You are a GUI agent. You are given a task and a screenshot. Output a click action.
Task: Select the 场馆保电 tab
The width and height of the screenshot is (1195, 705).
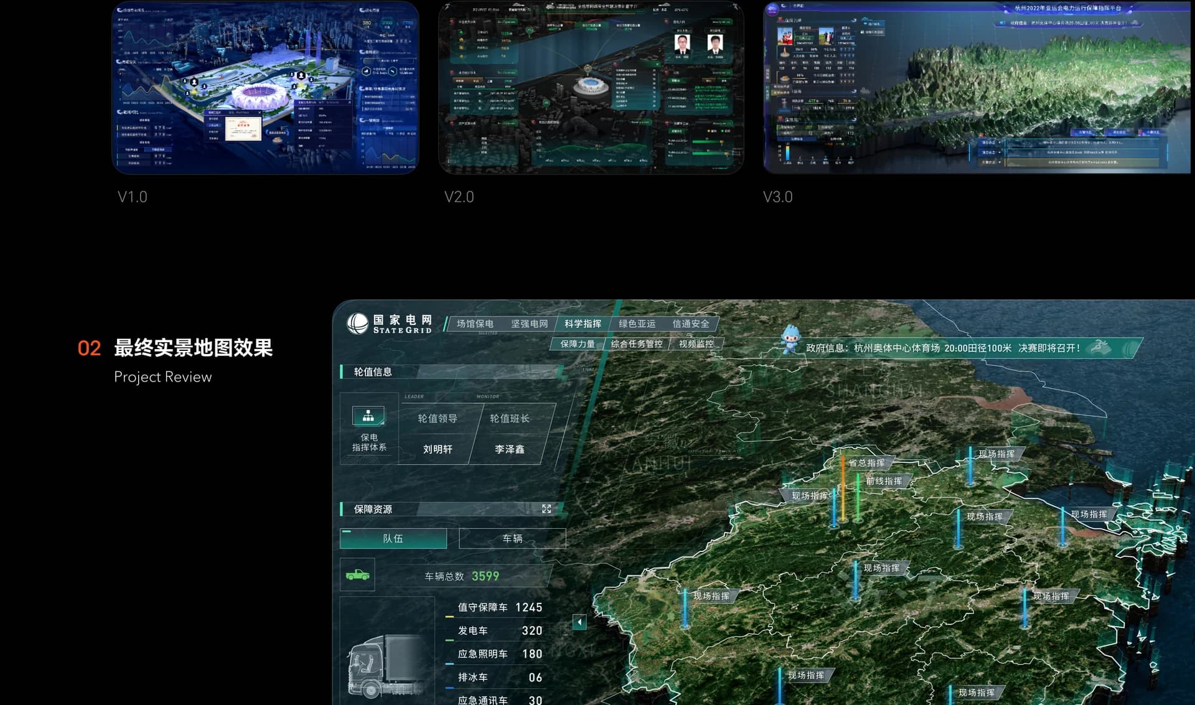[475, 324]
